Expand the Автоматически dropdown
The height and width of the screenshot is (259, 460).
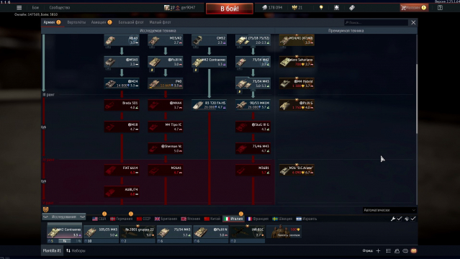tap(389, 210)
